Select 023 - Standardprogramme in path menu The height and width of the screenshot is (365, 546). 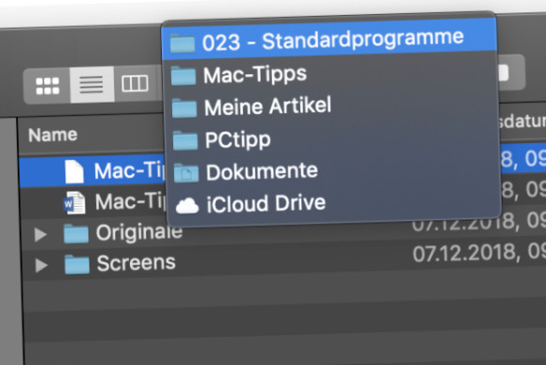tap(329, 40)
